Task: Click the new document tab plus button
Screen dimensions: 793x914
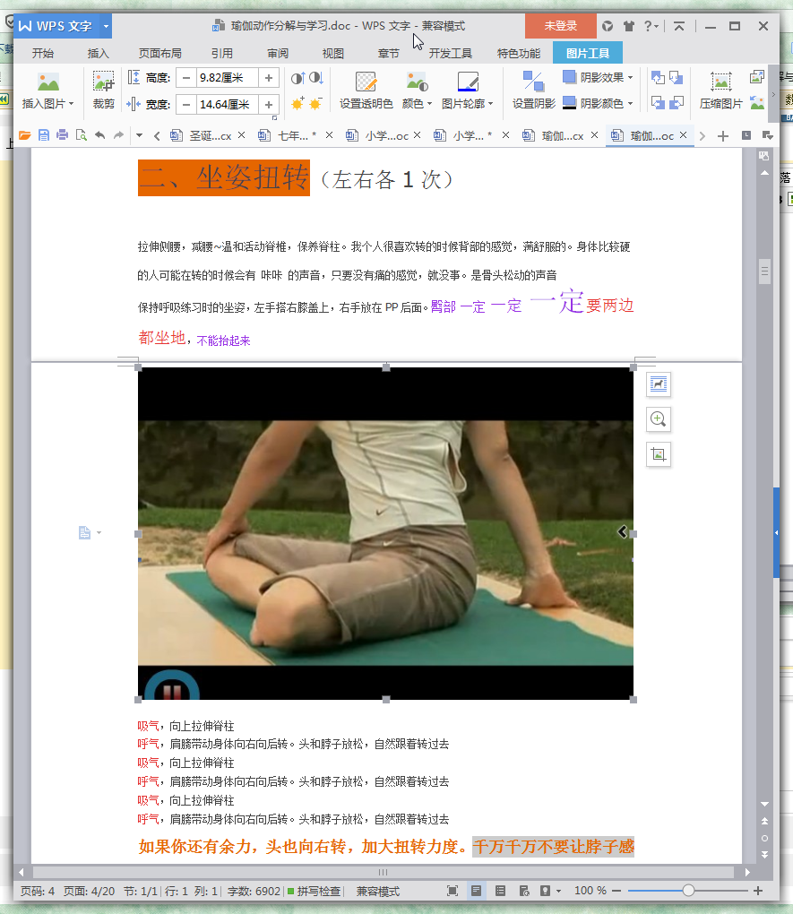Action: coord(723,135)
